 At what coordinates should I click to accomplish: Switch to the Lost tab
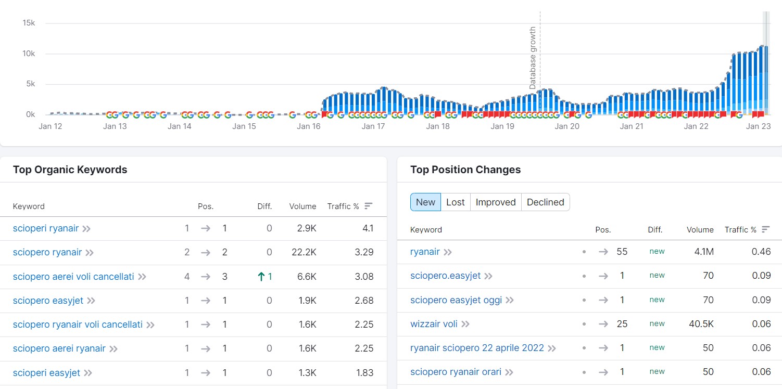click(456, 202)
